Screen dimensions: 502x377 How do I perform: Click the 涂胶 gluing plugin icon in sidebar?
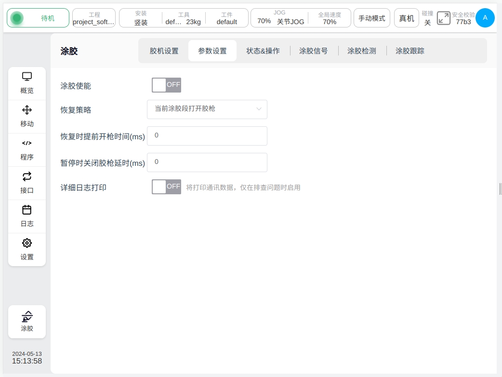pos(27,317)
